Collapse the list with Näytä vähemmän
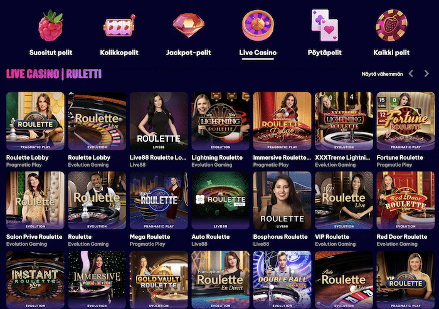This screenshot has height=309, width=439. coord(382,74)
